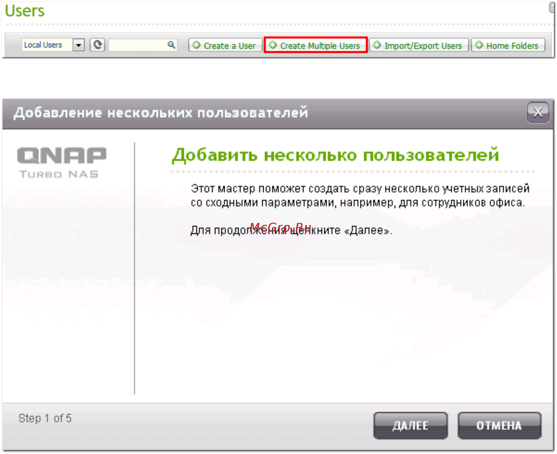
Task: Close the Добавление нескольких пользователей dialog
Action: point(538,112)
